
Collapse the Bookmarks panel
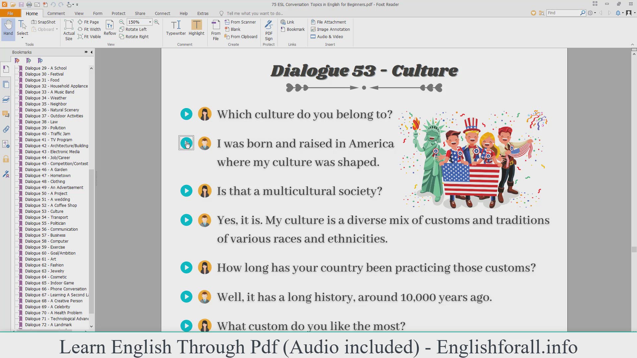92,52
